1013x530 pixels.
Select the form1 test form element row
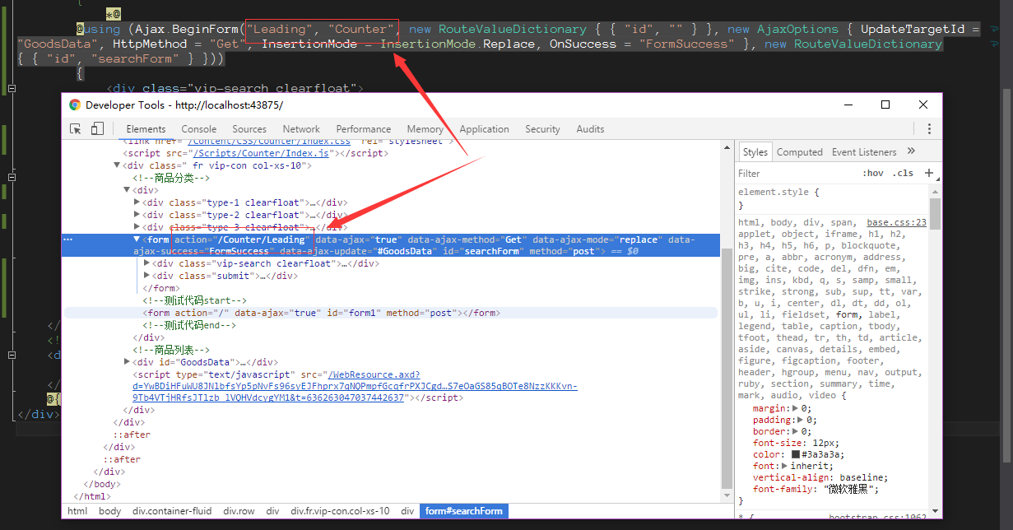coord(390,313)
